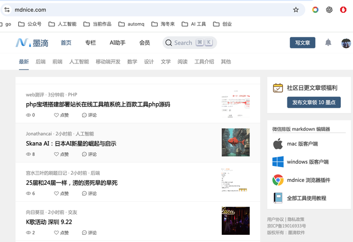Bookmark this page with the star icon
This screenshot has width=353, height=242.
click(x=296, y=10)
